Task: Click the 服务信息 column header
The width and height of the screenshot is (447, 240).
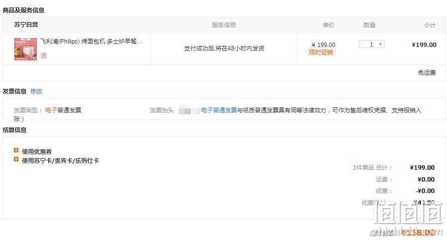Action: click(224, 25)
